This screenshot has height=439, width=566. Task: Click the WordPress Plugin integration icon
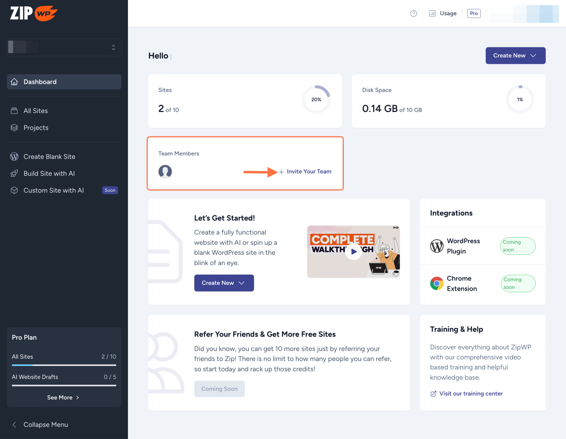[437, 246]
